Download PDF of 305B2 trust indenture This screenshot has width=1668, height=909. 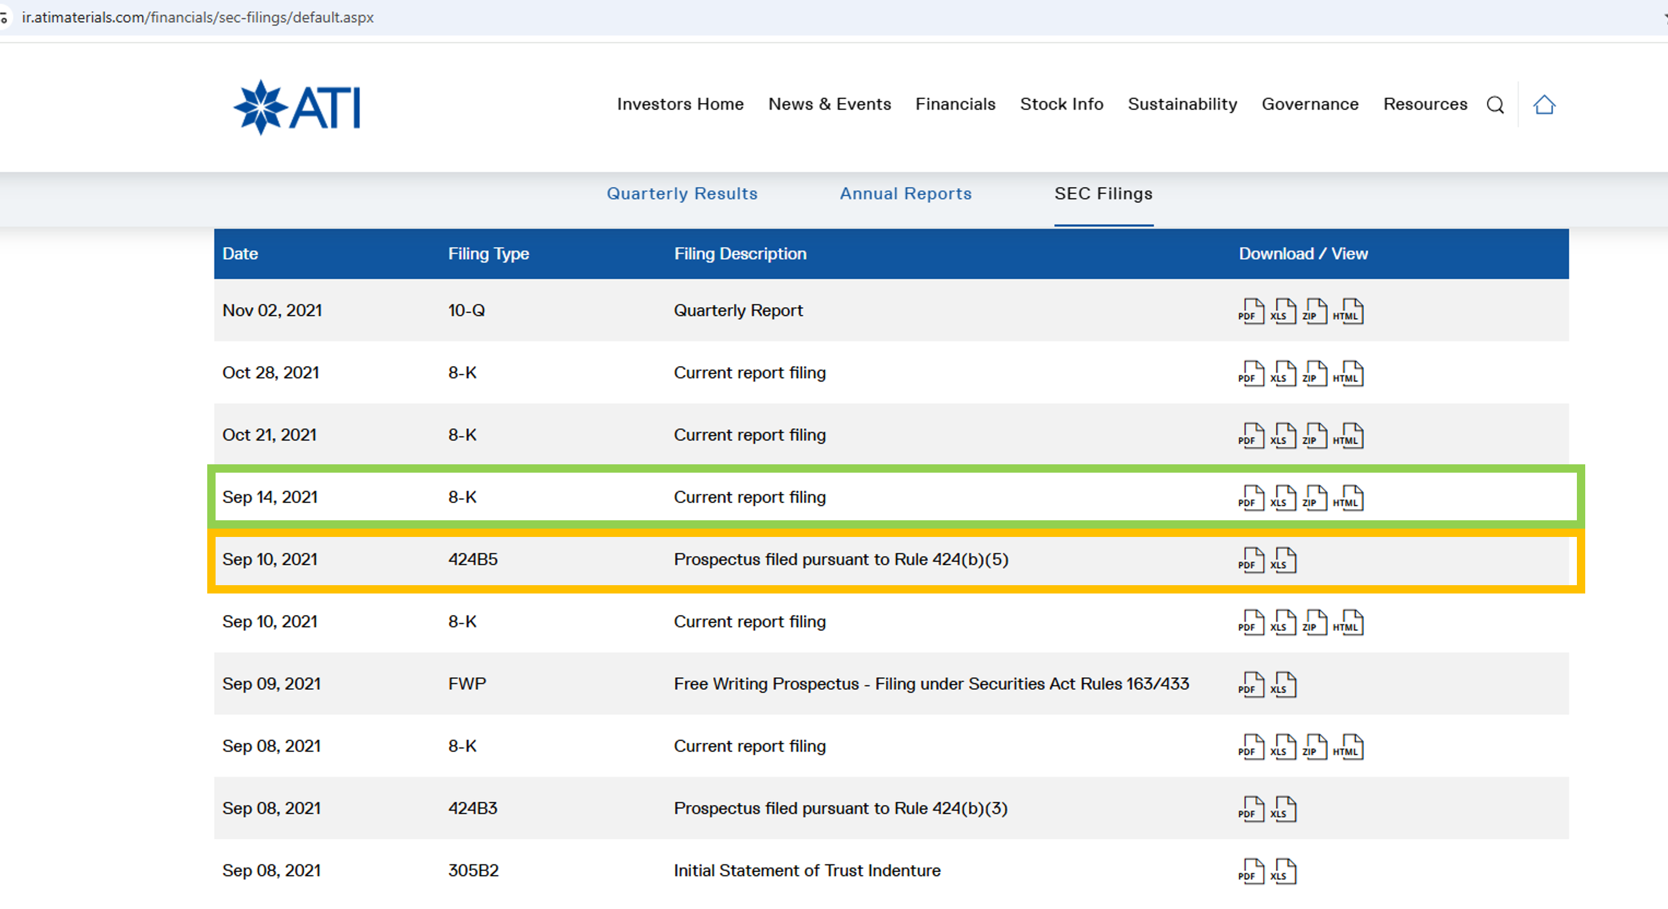click(1251, 871)
